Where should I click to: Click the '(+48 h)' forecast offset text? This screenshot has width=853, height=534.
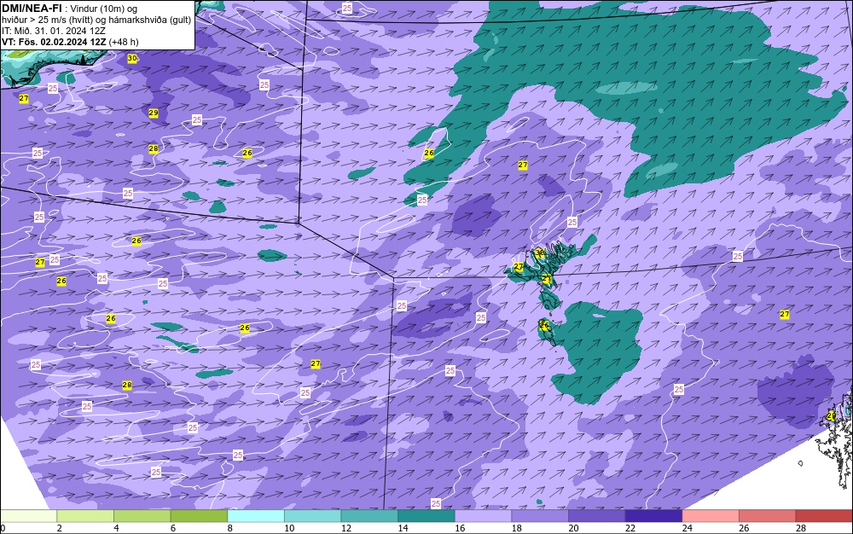point(124,42)
